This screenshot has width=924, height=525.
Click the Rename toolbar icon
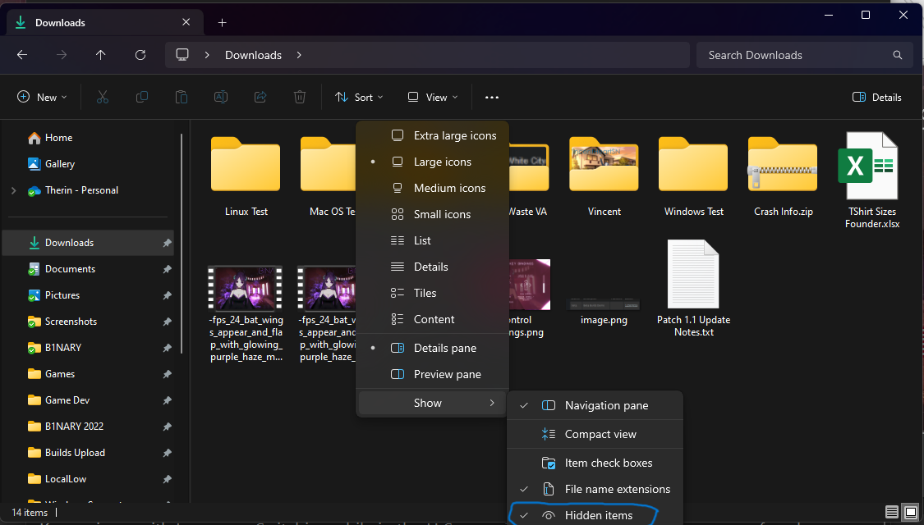(221, 97)
